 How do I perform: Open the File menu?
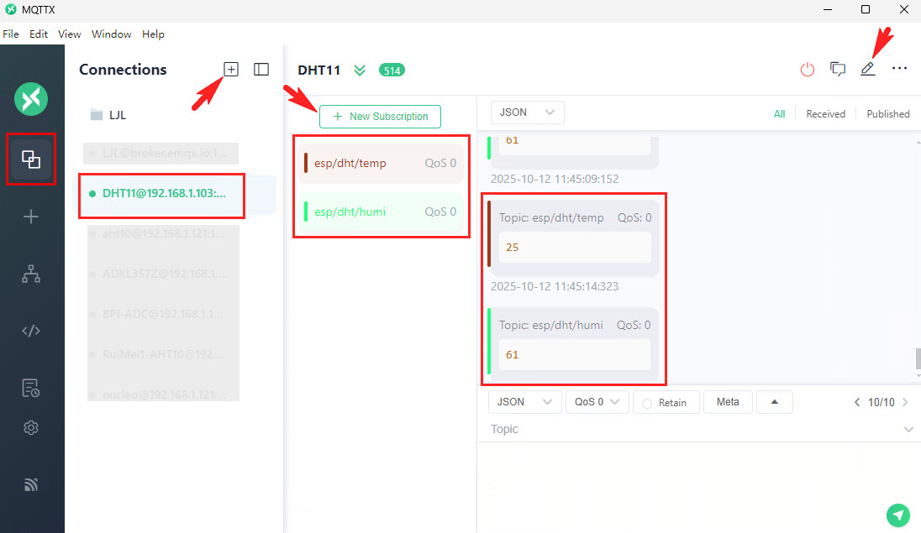(x=11, y=34)
